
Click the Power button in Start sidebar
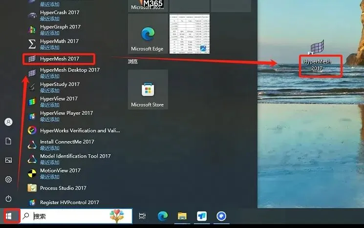[9, 199]
